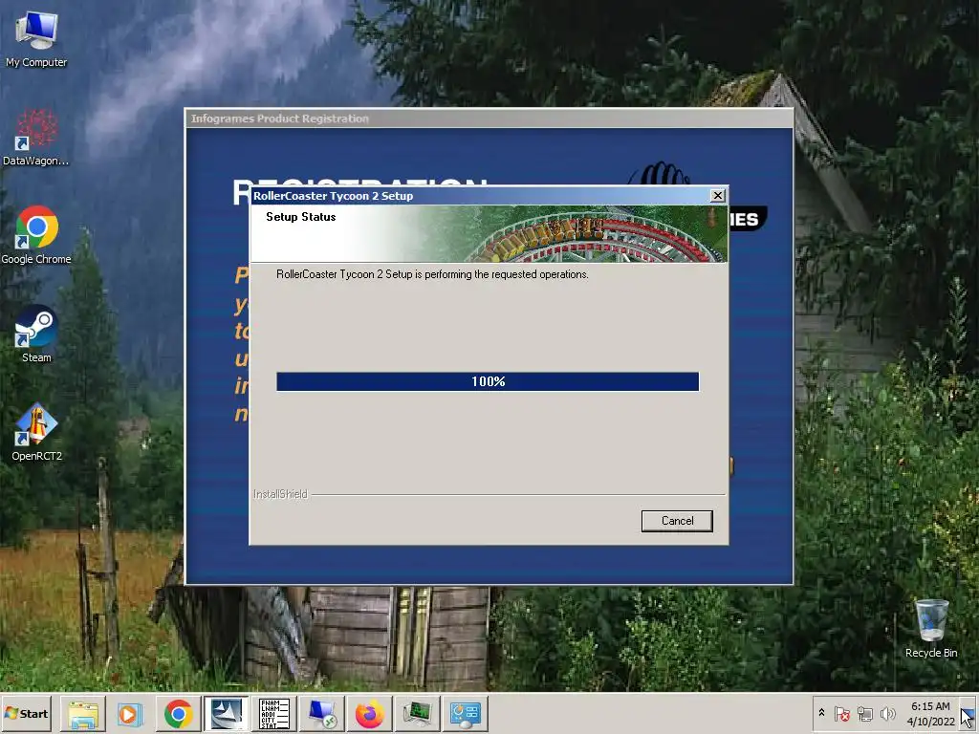Viewport: 979px width, 734px height.
Task: Open the control panel taskbar icon
Action: tap(466, 714)
